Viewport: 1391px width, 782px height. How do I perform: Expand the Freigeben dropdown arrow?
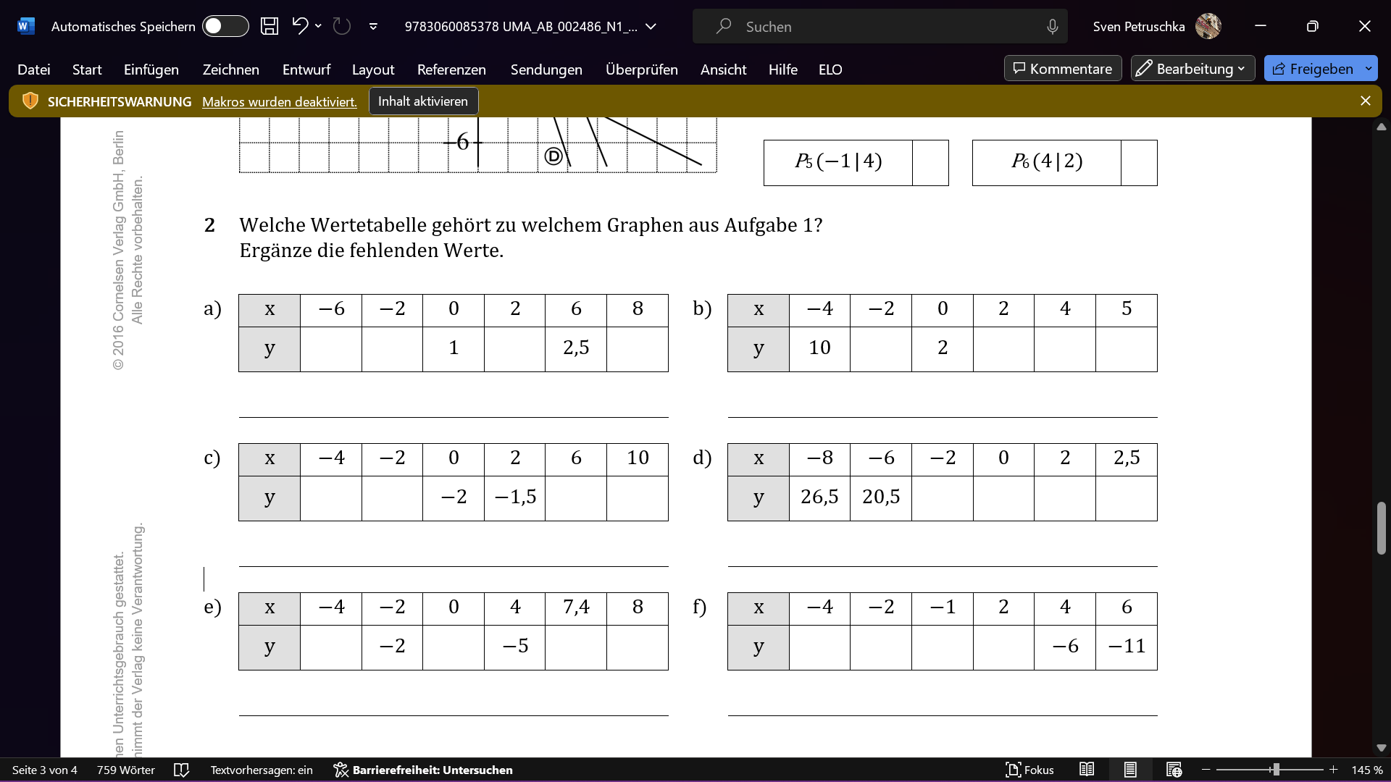coord(1369,69)
